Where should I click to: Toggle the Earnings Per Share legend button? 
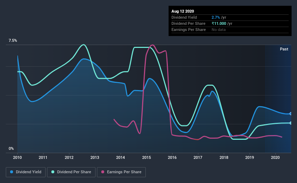point(121,172)
